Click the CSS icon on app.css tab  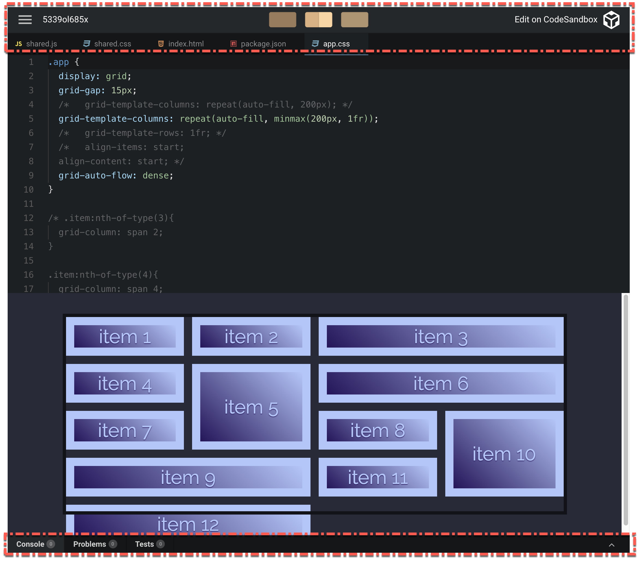coord(315,44)
